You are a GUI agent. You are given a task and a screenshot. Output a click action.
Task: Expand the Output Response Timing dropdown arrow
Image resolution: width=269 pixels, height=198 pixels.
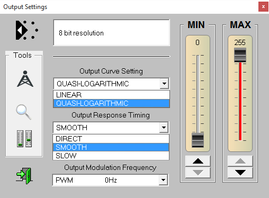pos(164,128)
